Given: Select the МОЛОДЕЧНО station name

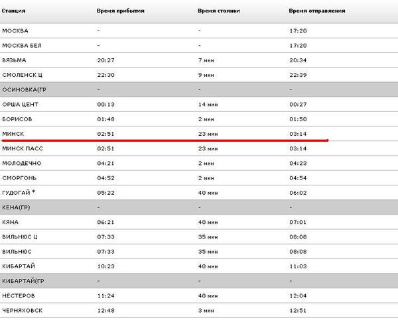Looking at the screenshot, I should [21, 163].
